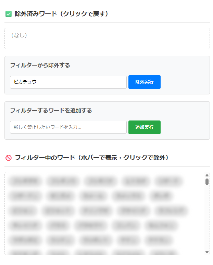The image size is (213, 265).
Task: Click the first blurred chip in the fifth row
Action: pyautogui.click(x=26, y=240)
